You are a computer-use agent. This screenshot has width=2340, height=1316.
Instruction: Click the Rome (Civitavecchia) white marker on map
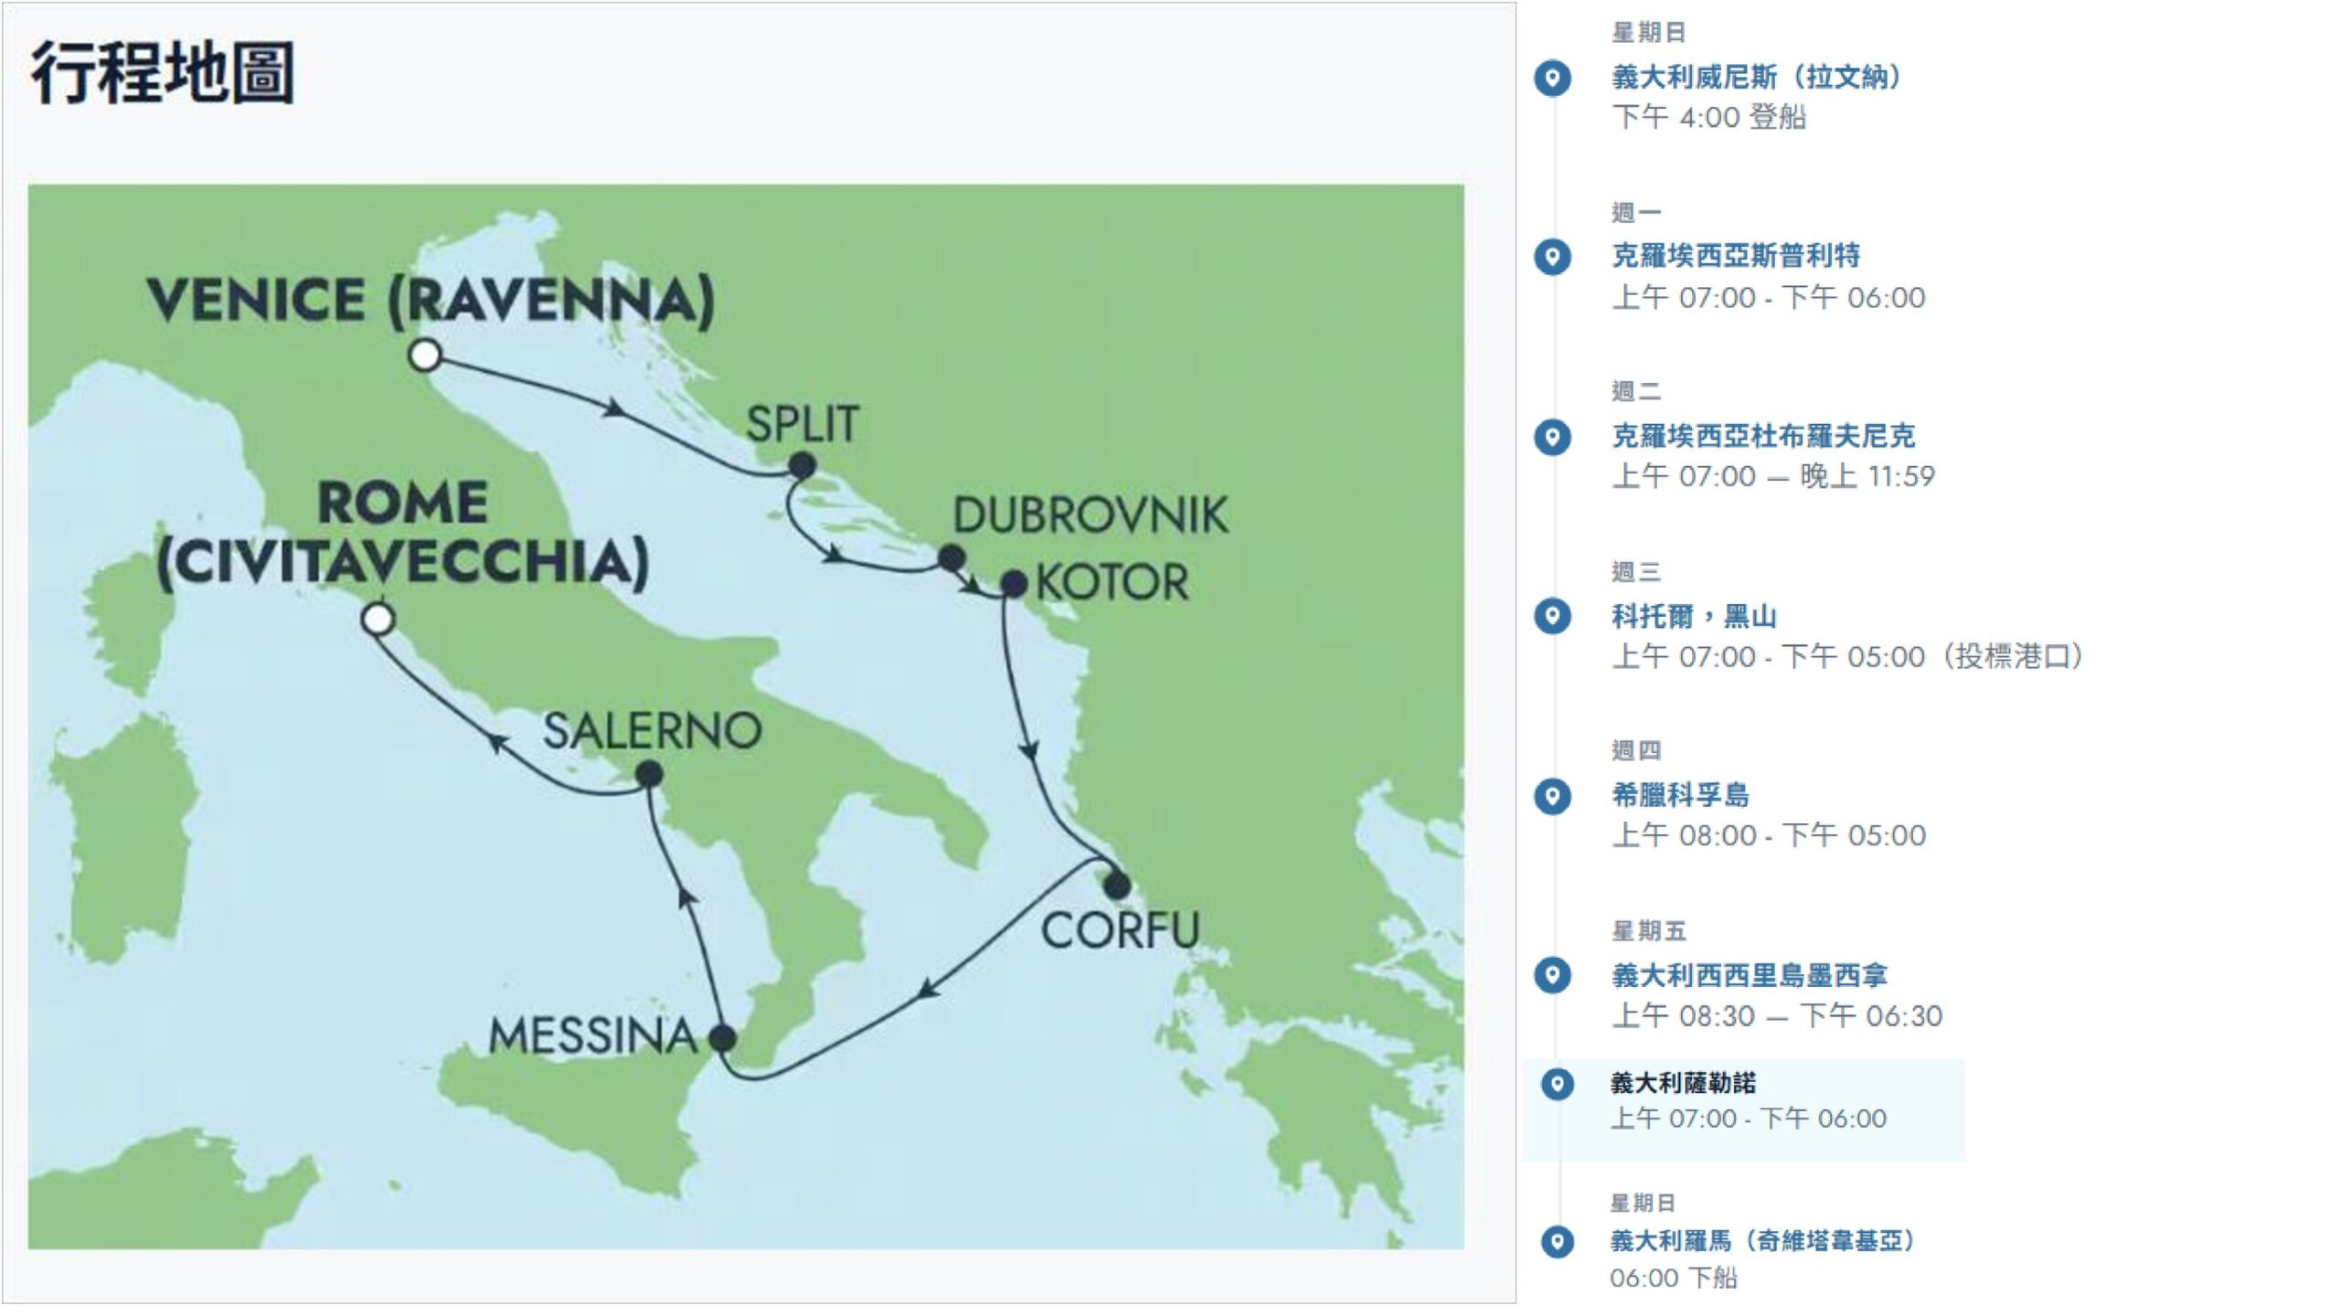click(378, 619)
